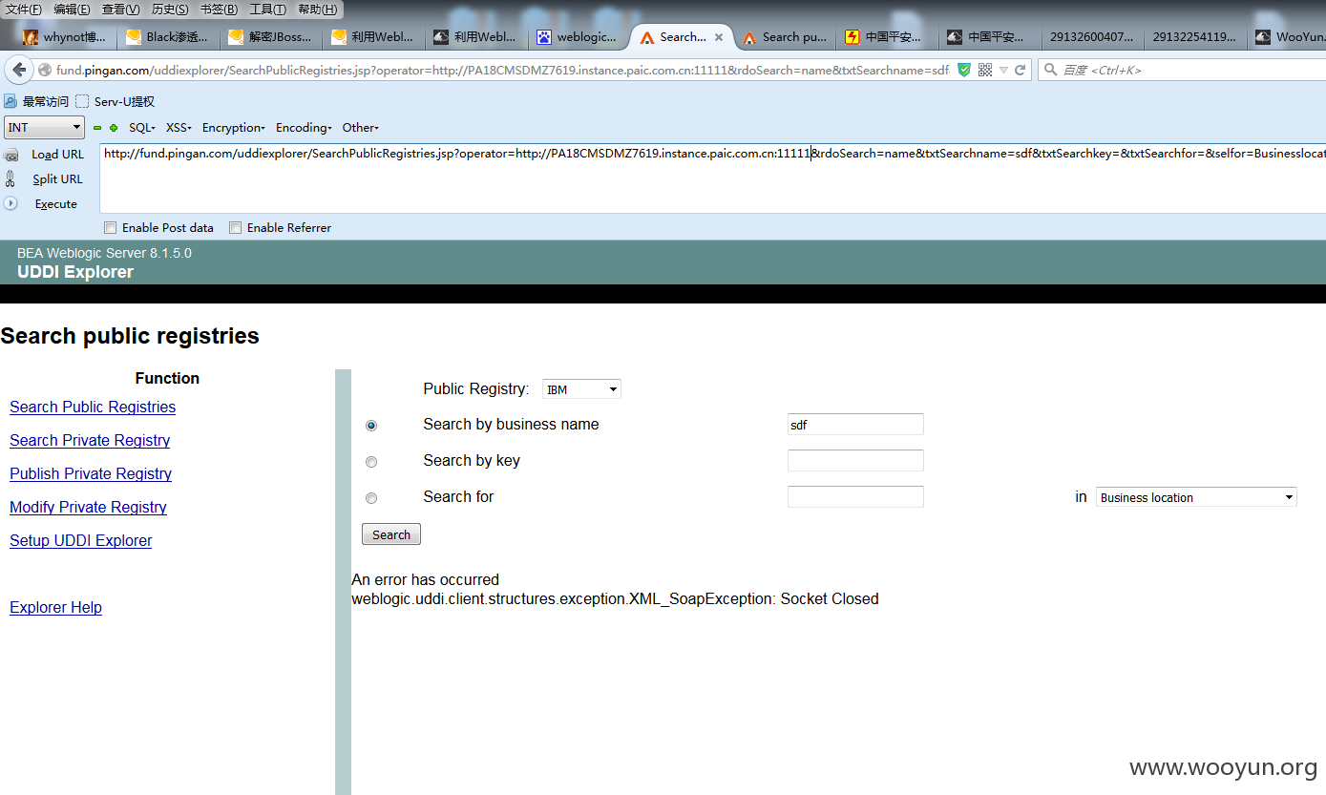This screenshot has height=795, width=1326.
Task: Click the search magnifier icon in search box
Action: tap(1050, 70)
